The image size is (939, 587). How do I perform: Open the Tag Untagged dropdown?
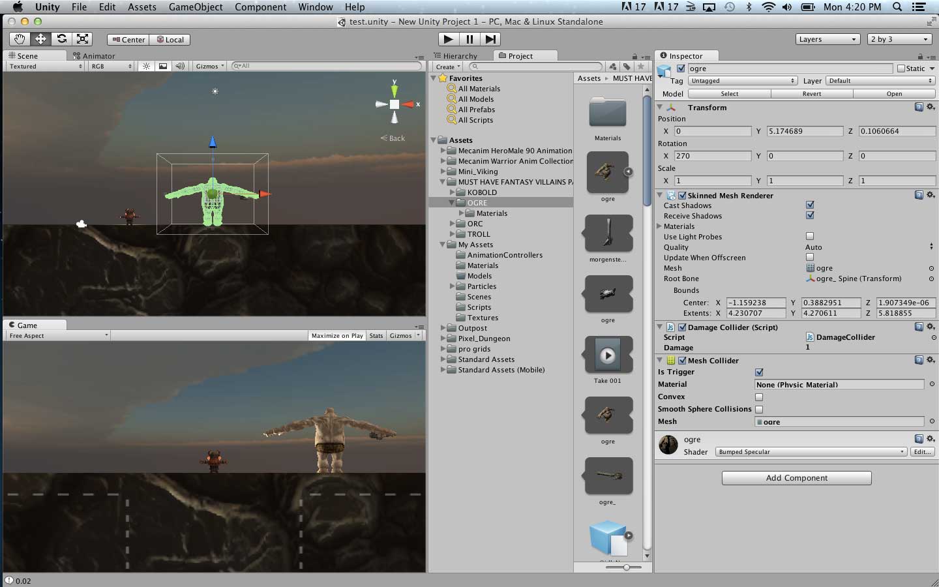[743, 81]
